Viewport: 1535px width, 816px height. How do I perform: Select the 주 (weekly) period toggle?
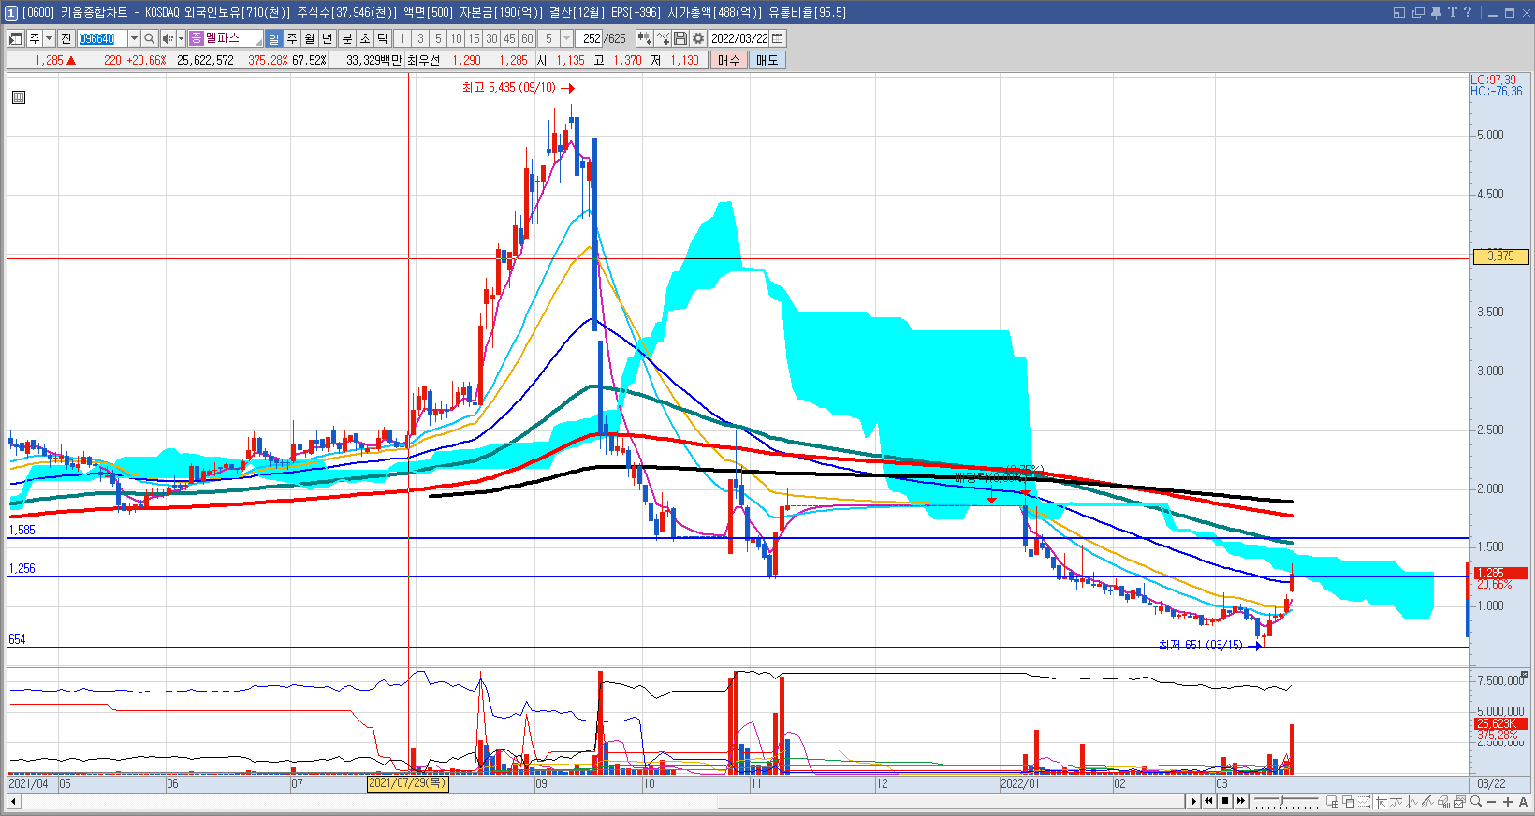pyautogui.click(x=292, y=38)
